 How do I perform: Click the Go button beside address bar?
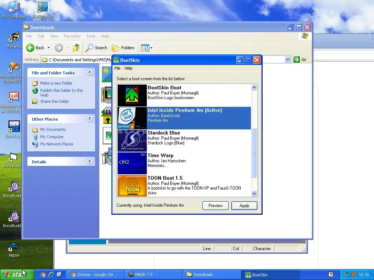click(300, 59)
